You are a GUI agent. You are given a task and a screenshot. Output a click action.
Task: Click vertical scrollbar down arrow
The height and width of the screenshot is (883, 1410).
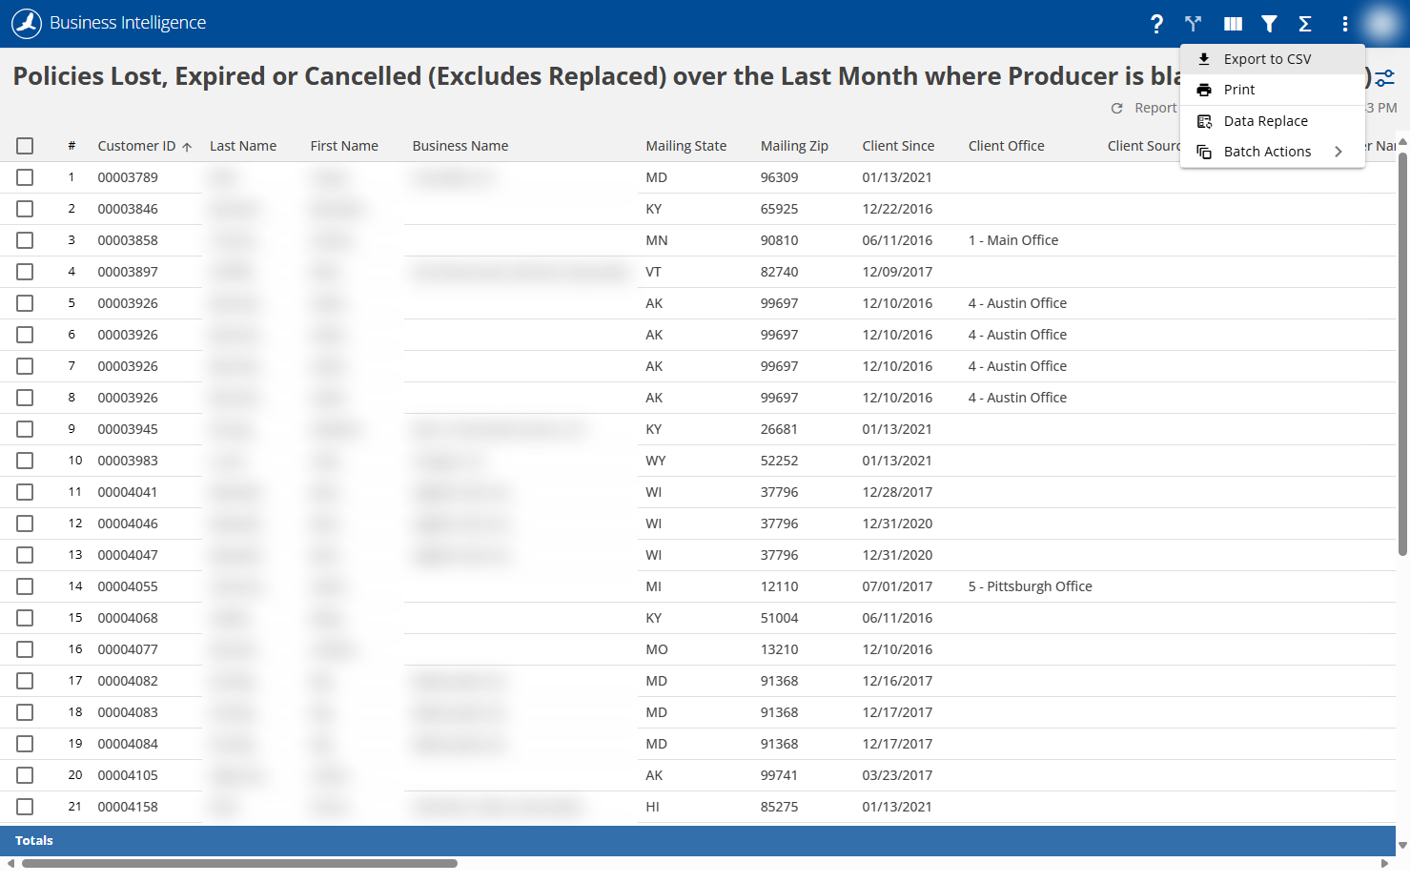pos(1402,846)
